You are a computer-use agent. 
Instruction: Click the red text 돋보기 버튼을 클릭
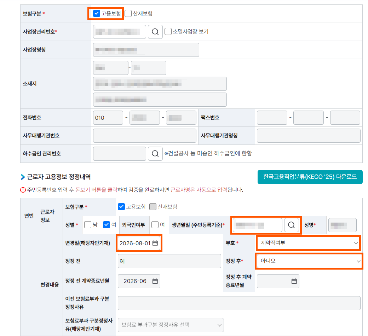point(96,190)
